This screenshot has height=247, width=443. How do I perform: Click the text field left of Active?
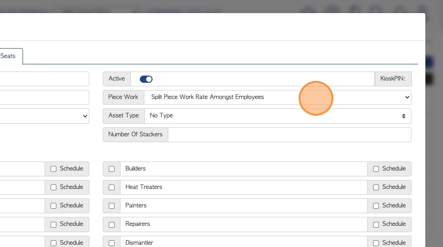[x=44, y=79]
